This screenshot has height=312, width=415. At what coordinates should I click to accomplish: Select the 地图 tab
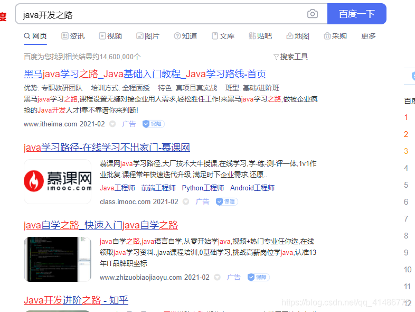tap(298, 36)
